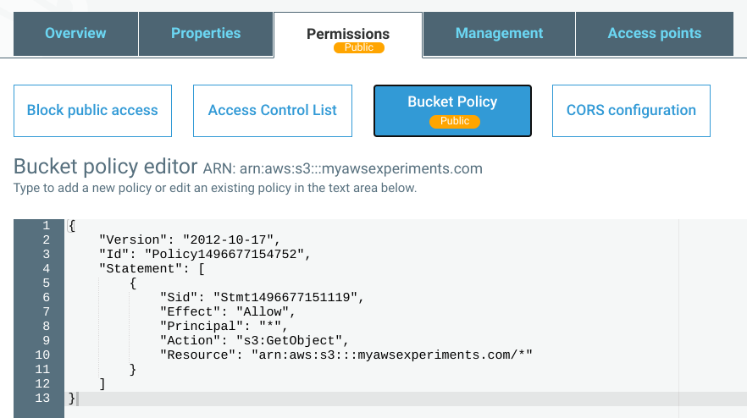Open the Access Control List section

click(x=273, y=111)
